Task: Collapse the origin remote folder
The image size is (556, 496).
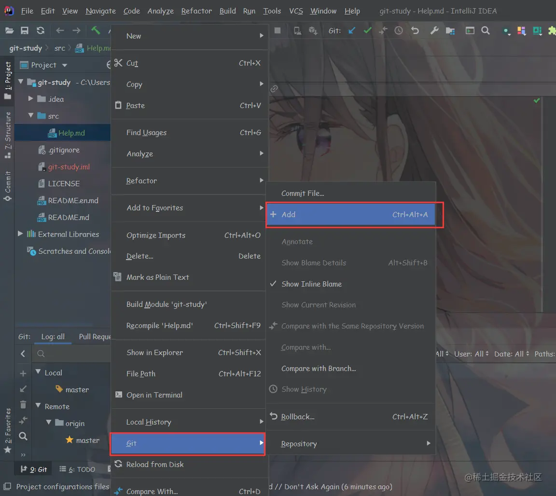Action: 49,422
